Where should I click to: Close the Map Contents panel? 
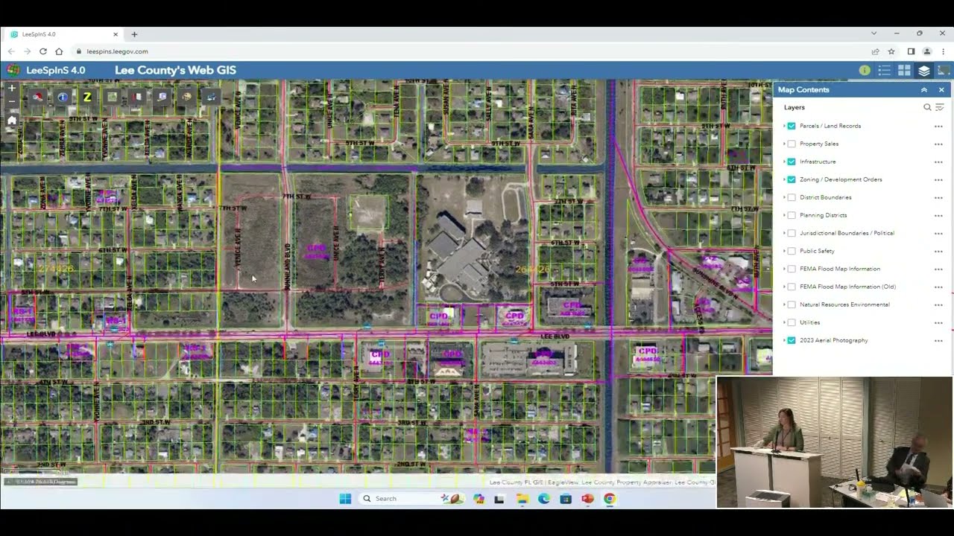click(941, 90)
